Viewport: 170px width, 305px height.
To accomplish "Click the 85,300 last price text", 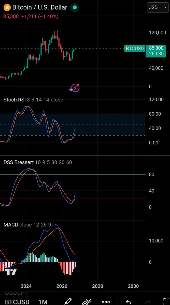I will [x=11, y=17].
